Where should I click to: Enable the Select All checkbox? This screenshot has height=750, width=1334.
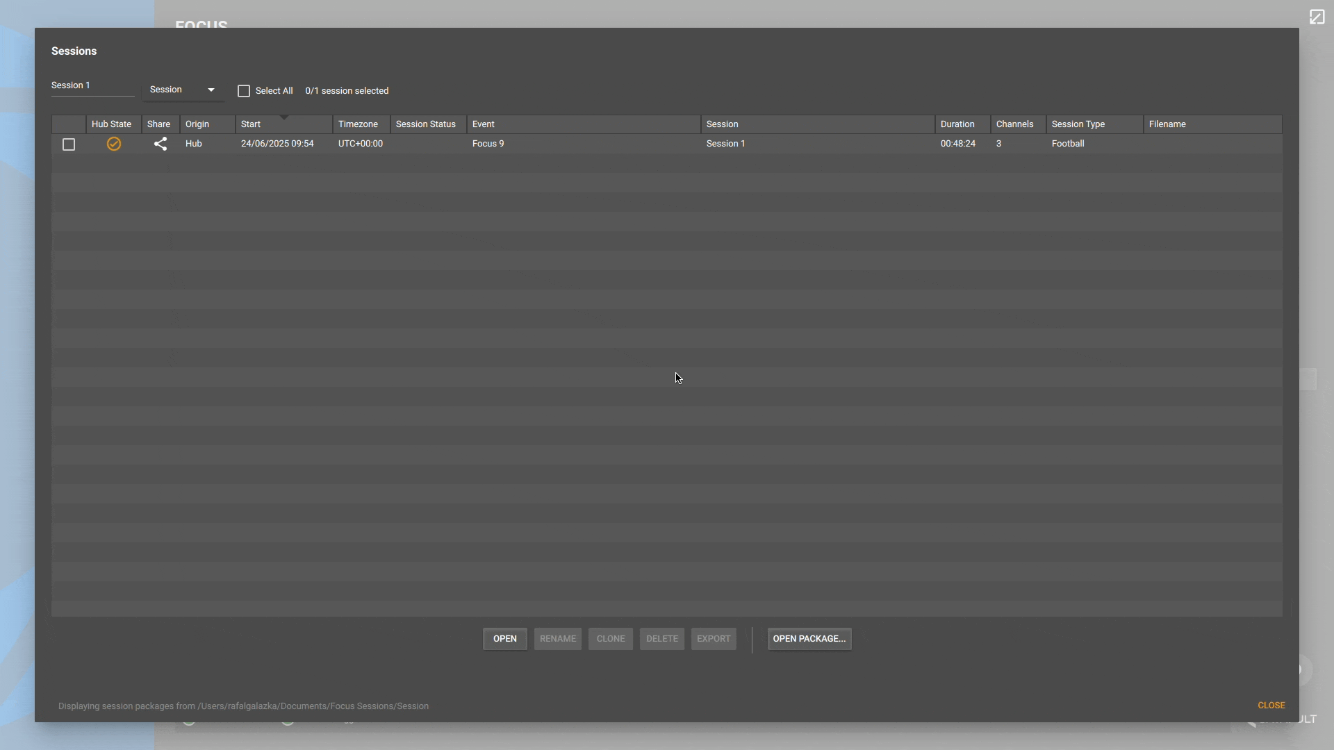tap(244, 91)
